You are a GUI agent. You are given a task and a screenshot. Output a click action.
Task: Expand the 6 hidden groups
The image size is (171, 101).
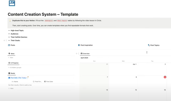click(15, 68)
